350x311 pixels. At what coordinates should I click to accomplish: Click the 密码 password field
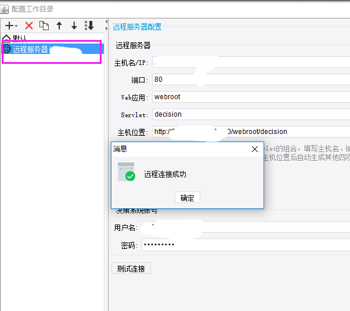246,245
